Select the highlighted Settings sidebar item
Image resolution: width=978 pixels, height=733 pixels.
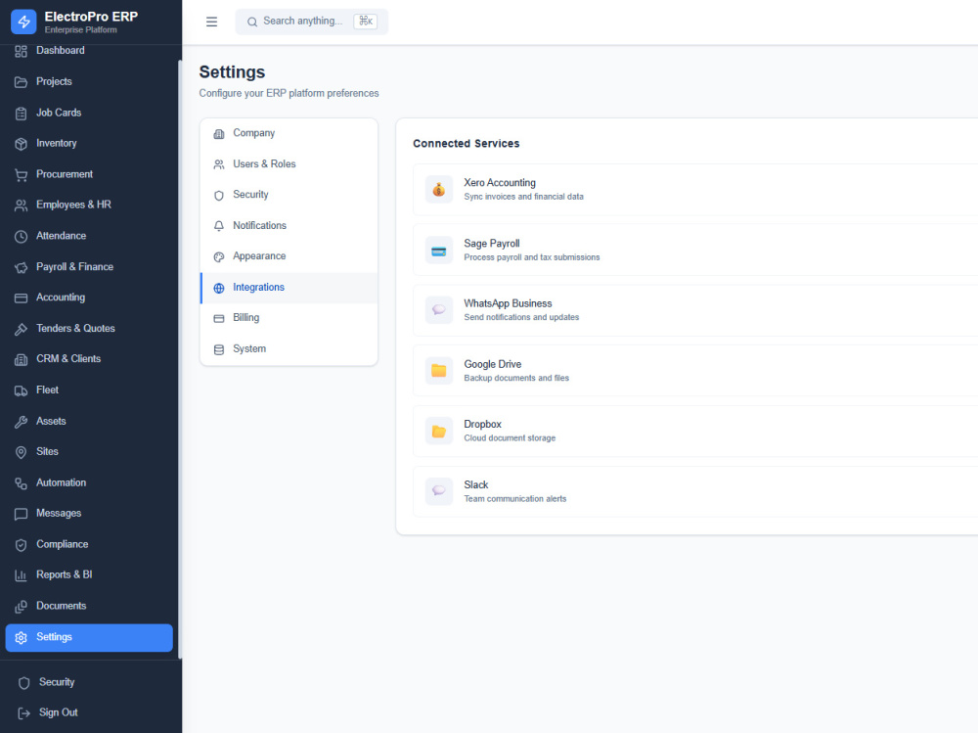89,637
